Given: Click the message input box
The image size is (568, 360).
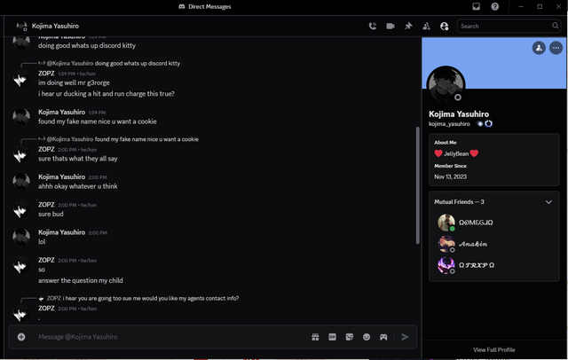Looking at the screenshot, I should (x=170, y=337).
